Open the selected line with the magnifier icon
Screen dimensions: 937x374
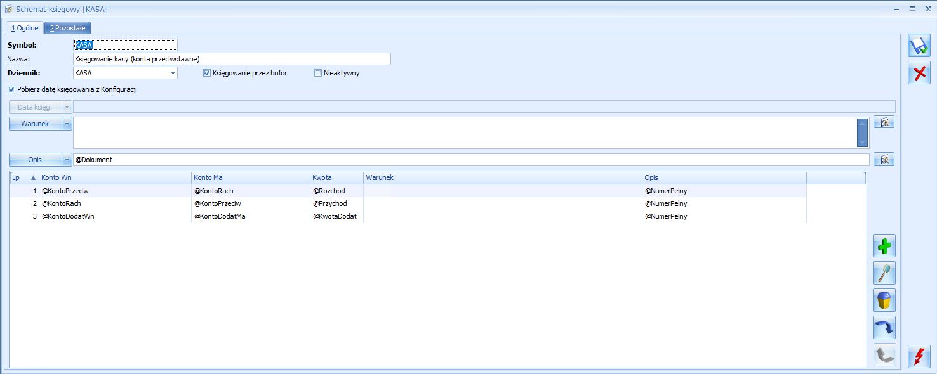(884, 273)
